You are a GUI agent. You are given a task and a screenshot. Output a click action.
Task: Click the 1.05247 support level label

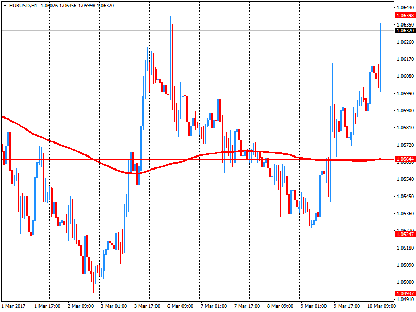click(405, 235)
